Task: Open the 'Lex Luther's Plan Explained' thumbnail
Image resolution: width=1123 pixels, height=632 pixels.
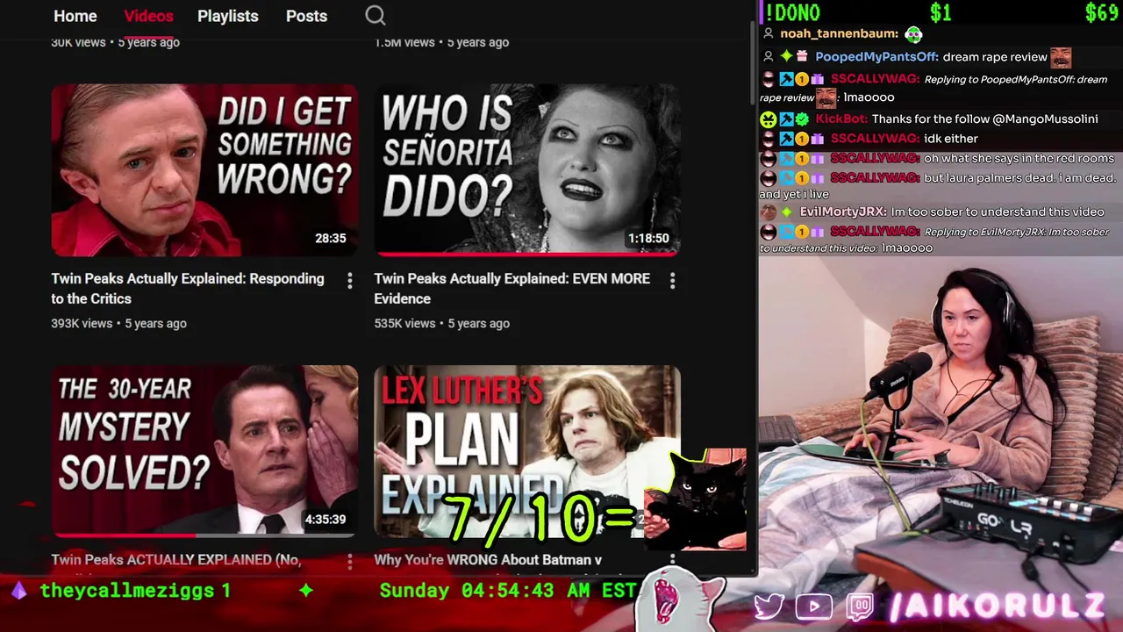Action: [527, 451]
